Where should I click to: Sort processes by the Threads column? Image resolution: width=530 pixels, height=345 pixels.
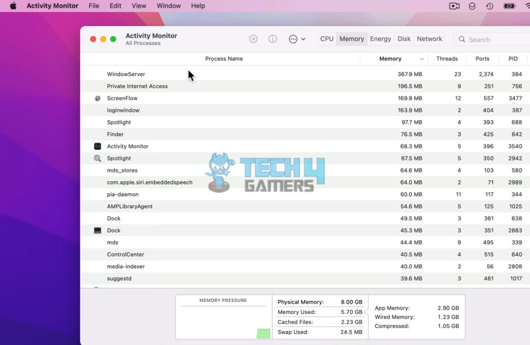447,59
